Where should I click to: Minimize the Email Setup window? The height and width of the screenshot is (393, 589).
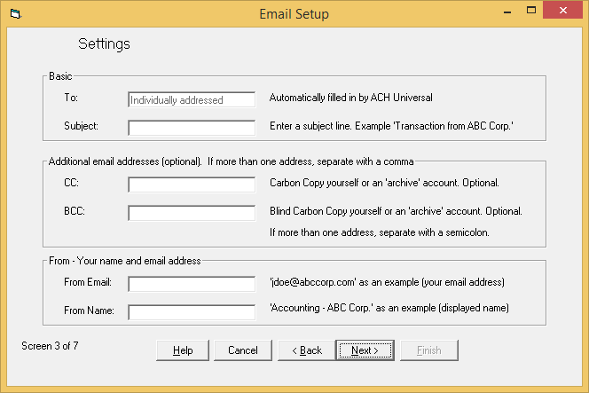(x=507, y=12)
